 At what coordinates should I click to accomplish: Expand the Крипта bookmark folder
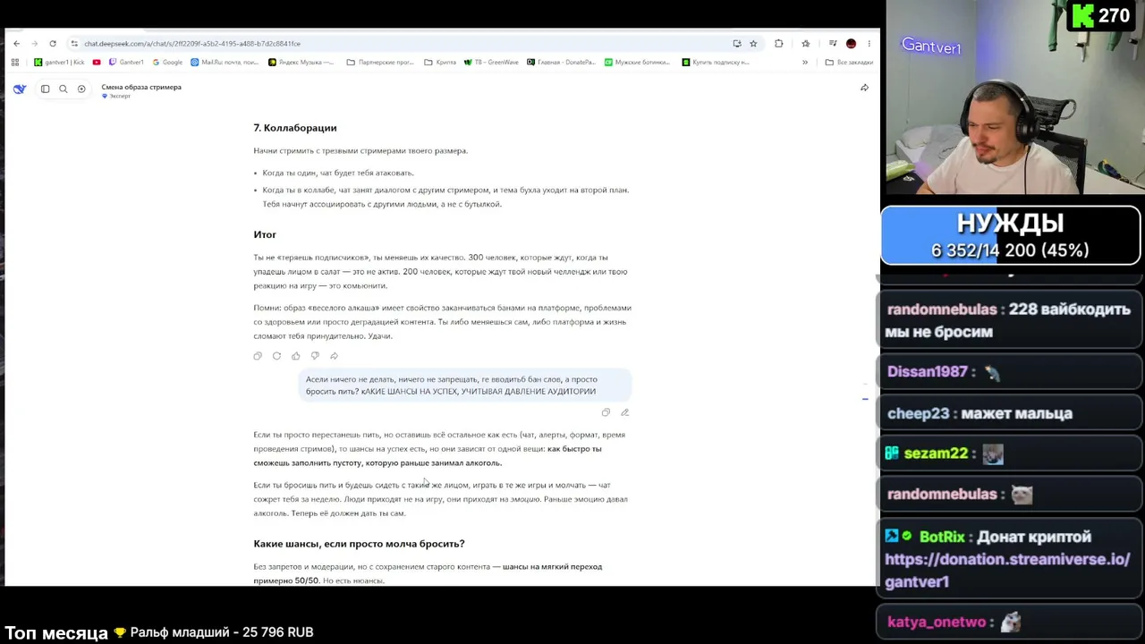tap(440, 63)
